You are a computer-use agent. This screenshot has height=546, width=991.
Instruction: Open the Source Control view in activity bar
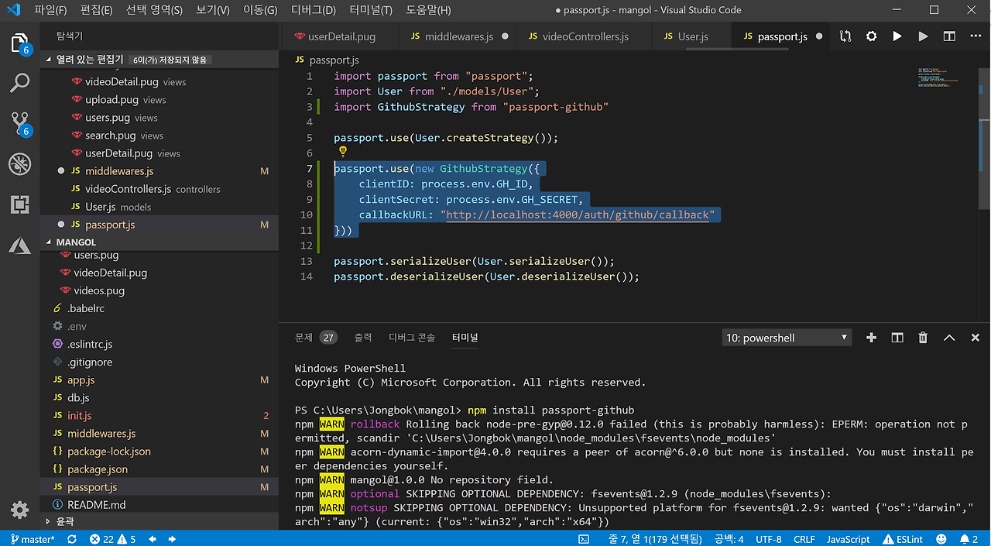[19, 122]
